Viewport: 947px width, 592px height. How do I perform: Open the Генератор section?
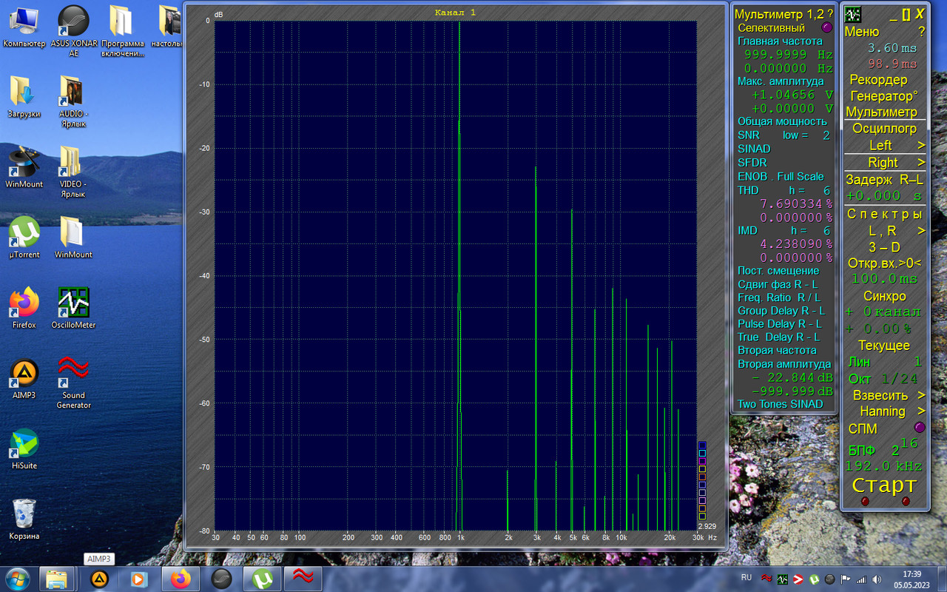coord(885,96)
